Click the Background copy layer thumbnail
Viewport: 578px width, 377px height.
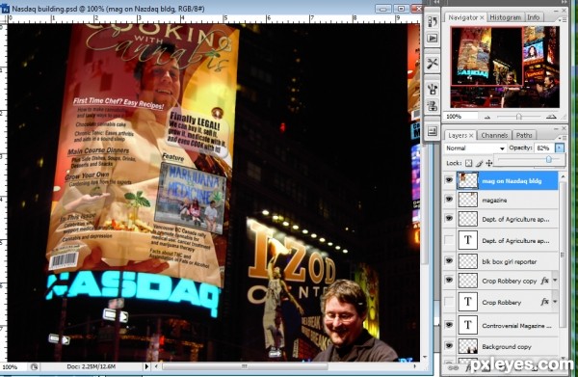[x=468, y=346]
